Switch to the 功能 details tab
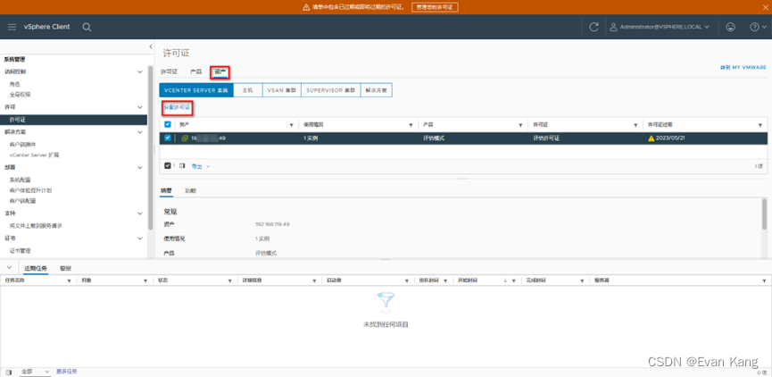This screenshot has width=772, height=377. pyautogui.click(x=190, y=190)
